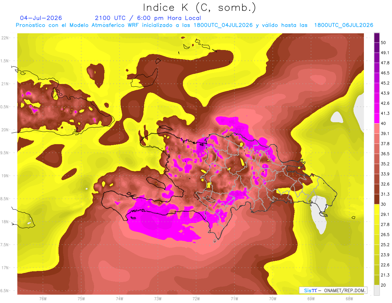Click the latitude label '22N'
The image size is (392, 303).
5,38
